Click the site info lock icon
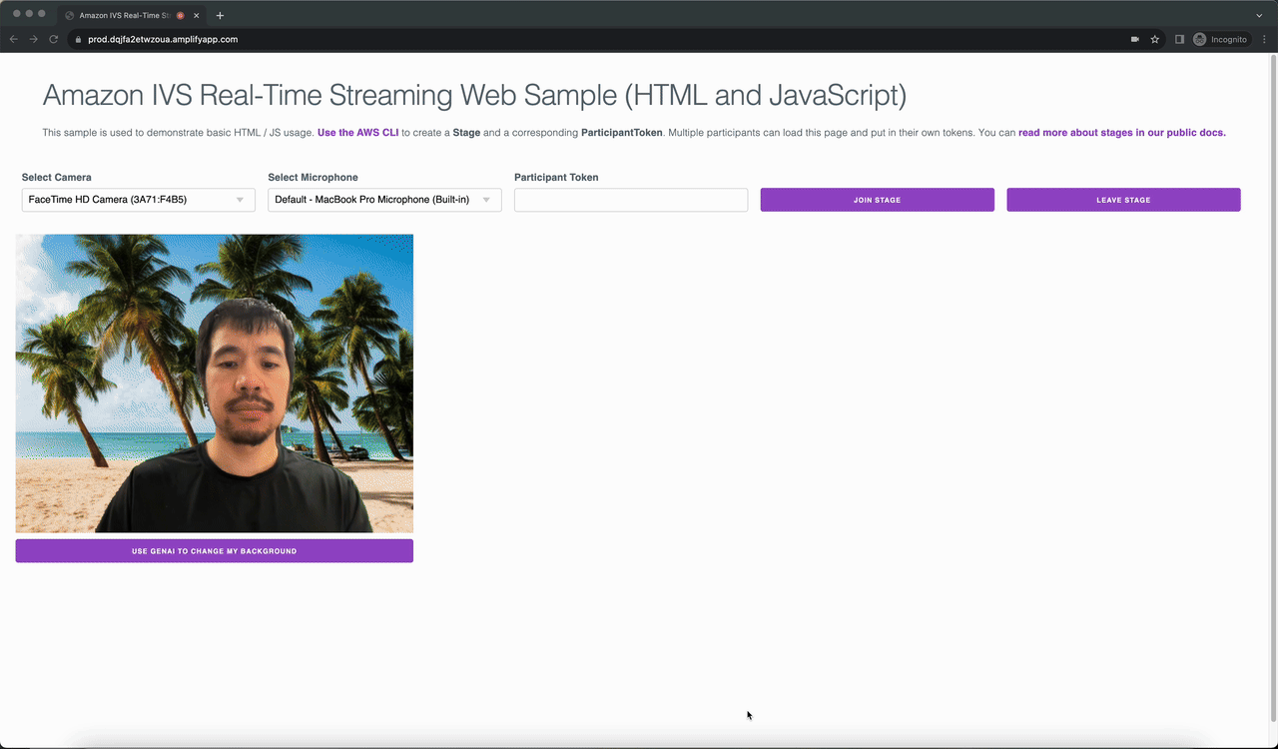The height and width of the screenshot is (749, 1278). [78, 39]
